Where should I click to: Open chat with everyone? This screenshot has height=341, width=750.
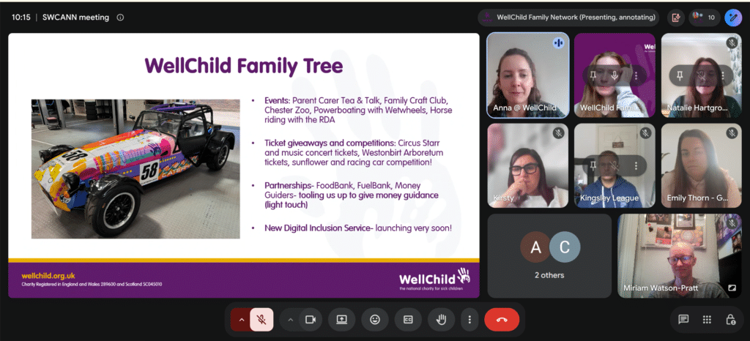point(683,320)
